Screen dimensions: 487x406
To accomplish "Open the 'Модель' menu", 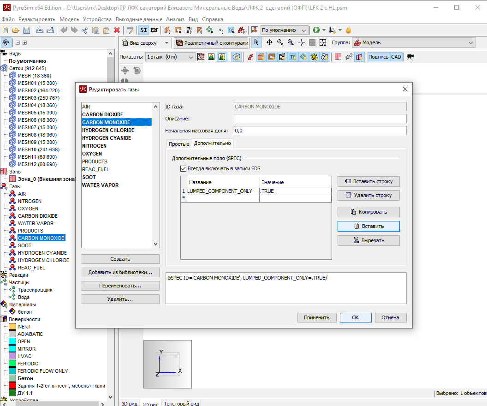I will (69, 19).
